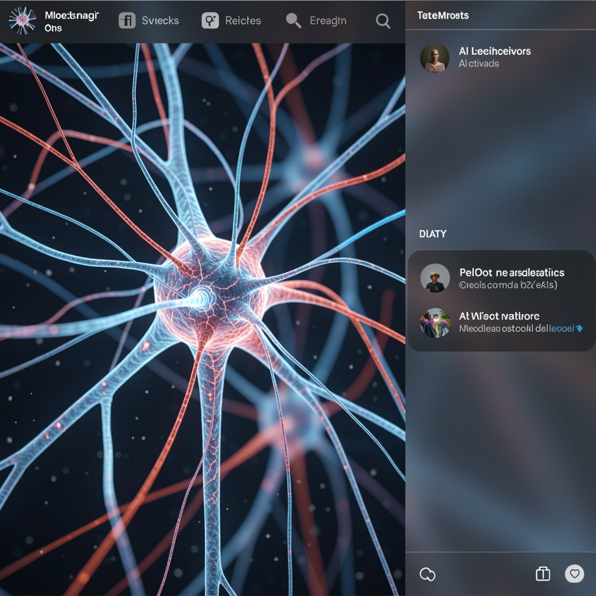Click the DIATY section label
Screen dimensions: 596x596
pyautogui.click(x=432, y=234)
